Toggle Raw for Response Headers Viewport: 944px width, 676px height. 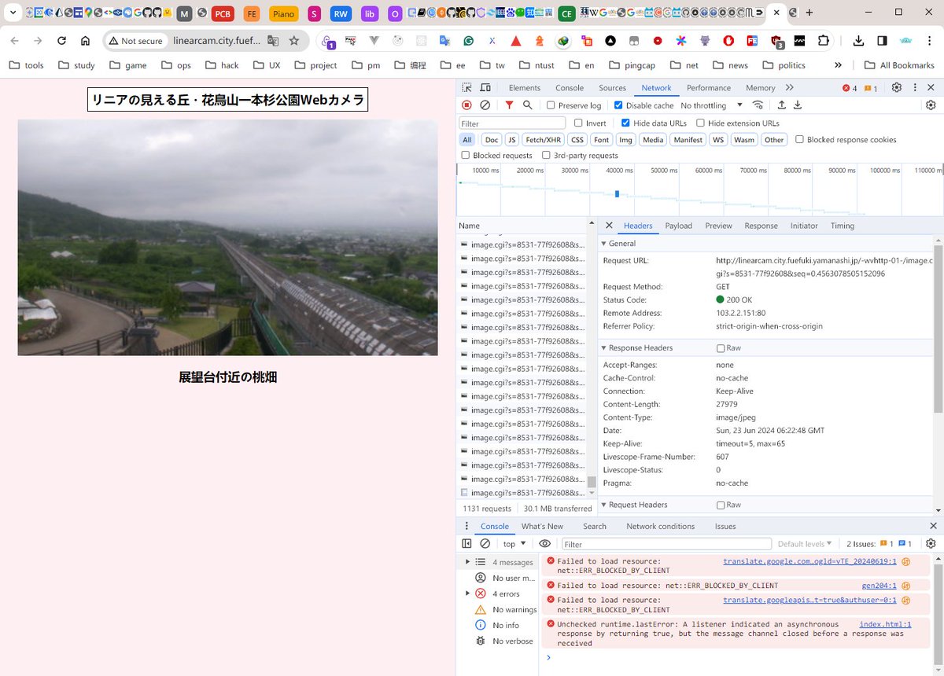point(721,348)
